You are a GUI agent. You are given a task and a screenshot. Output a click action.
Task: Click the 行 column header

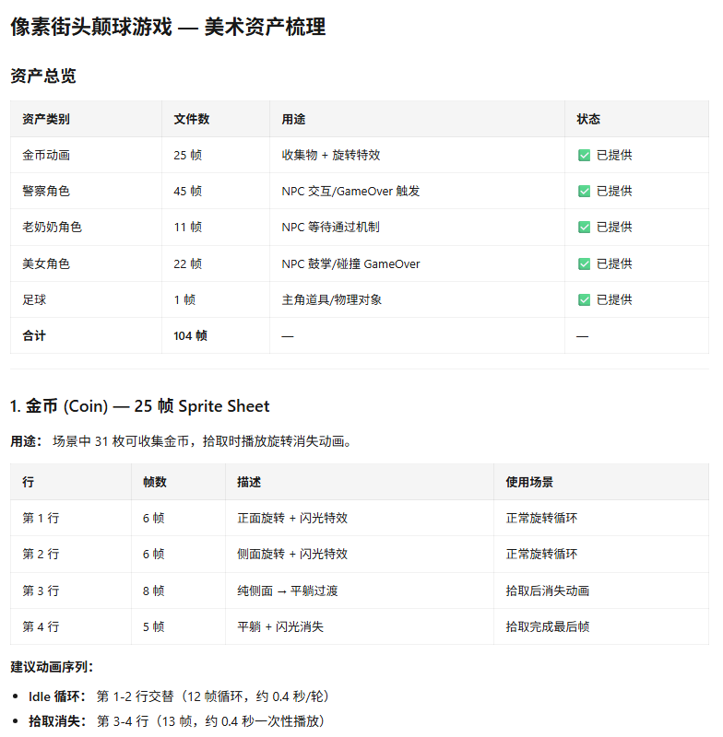71,482
